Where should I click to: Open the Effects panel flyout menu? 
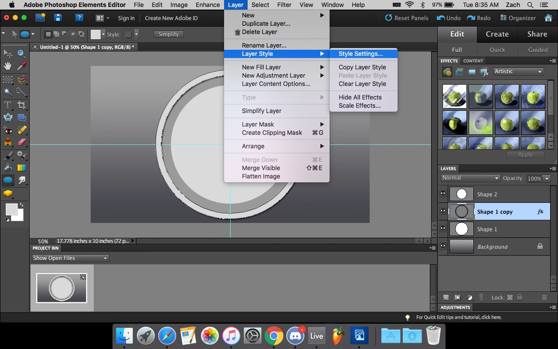(x=553, y=61)
